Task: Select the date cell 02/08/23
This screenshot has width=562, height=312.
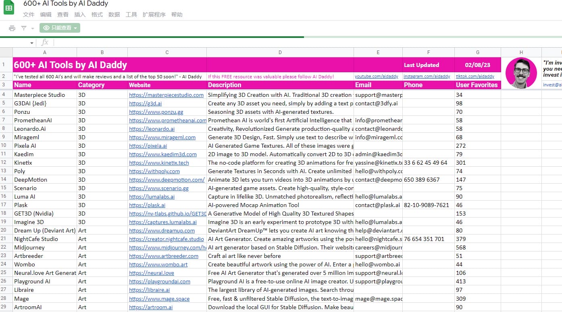Action: point(478,65)
